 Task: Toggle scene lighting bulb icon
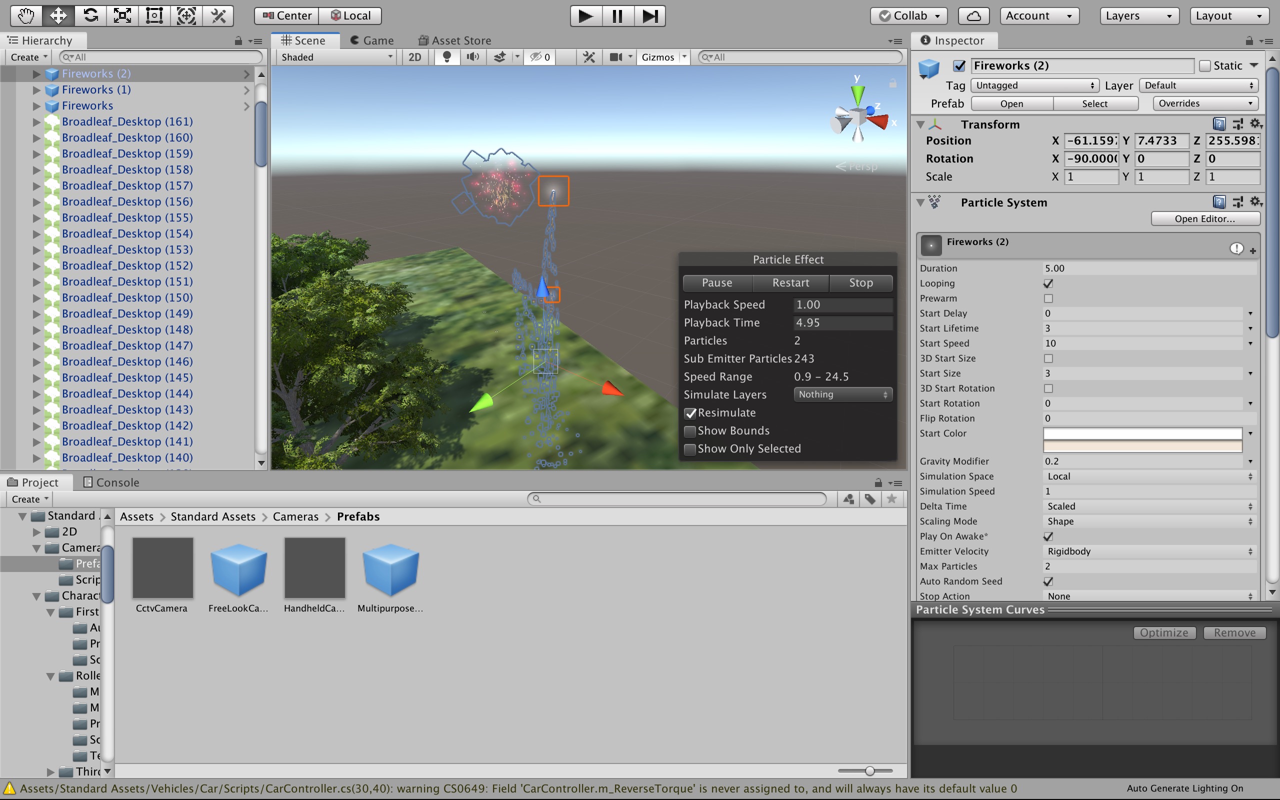pos(447,56)
